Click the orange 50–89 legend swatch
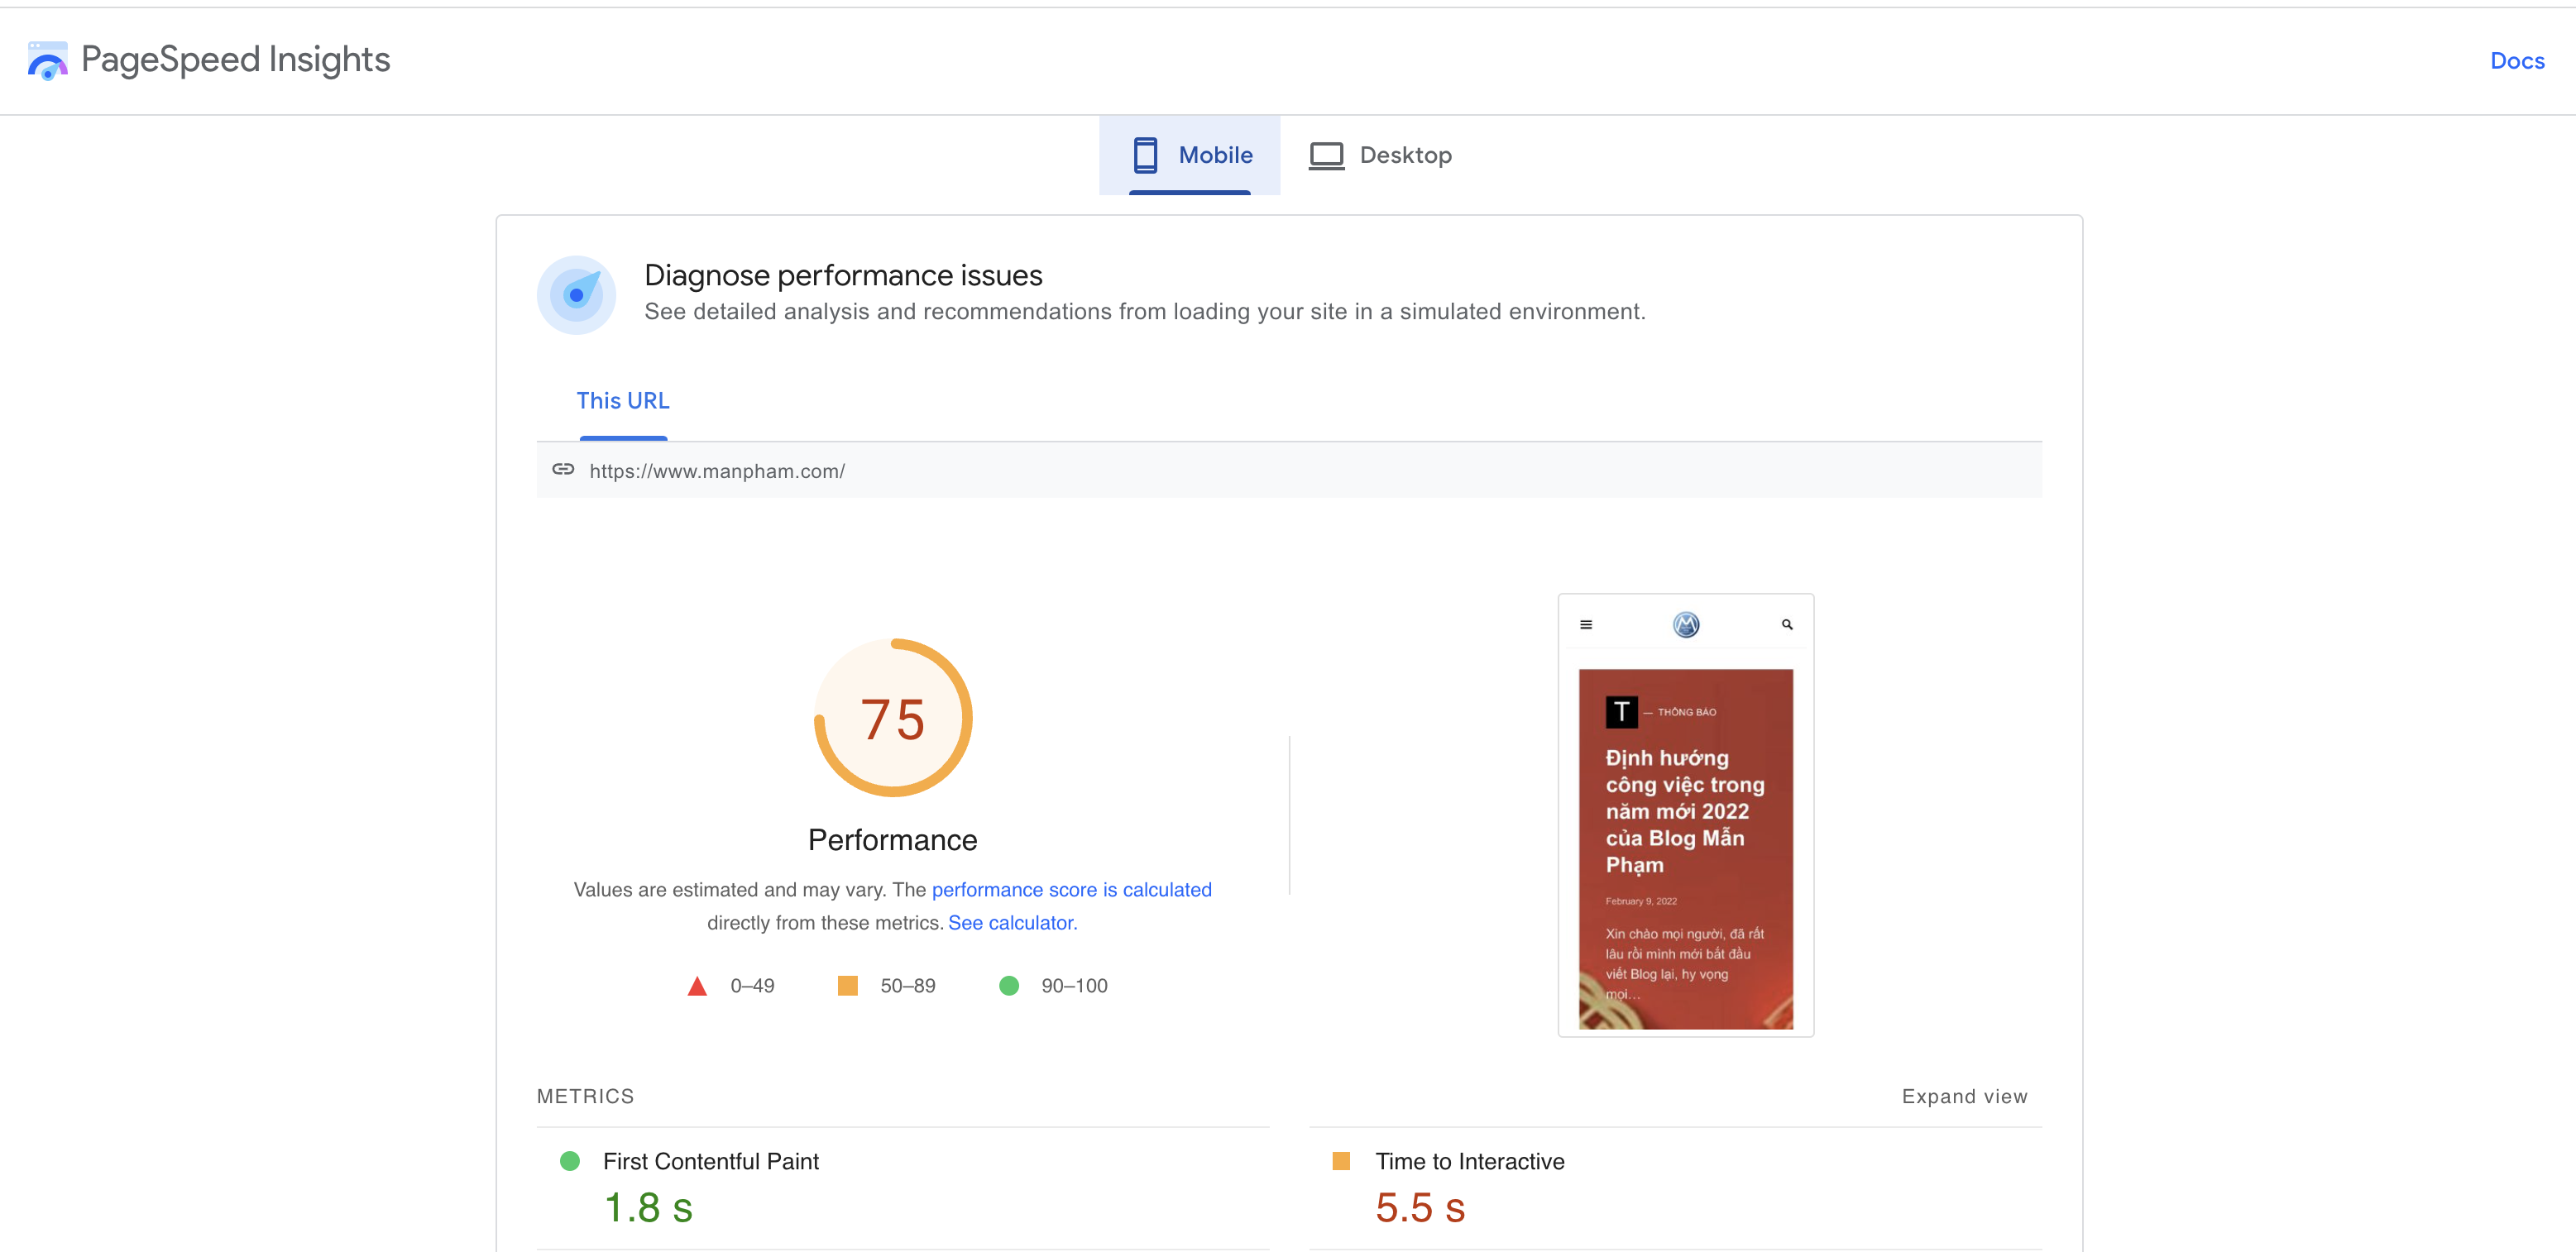Image resolution: width=2576 pixels, height=1252 pixels. (x=847, y=986)
